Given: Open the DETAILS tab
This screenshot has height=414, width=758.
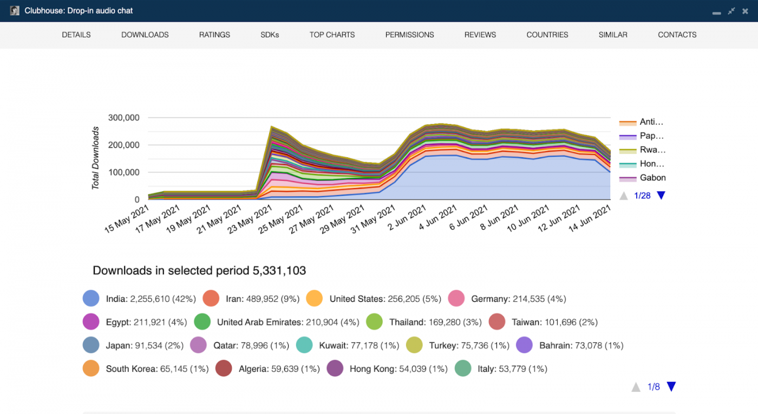Looking at the screenshot, I should pos(76,35).
